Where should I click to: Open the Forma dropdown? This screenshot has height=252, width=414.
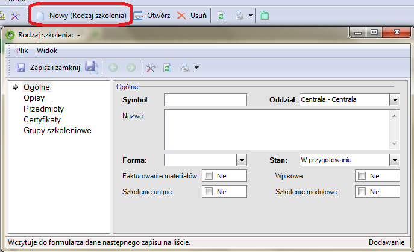242,160
